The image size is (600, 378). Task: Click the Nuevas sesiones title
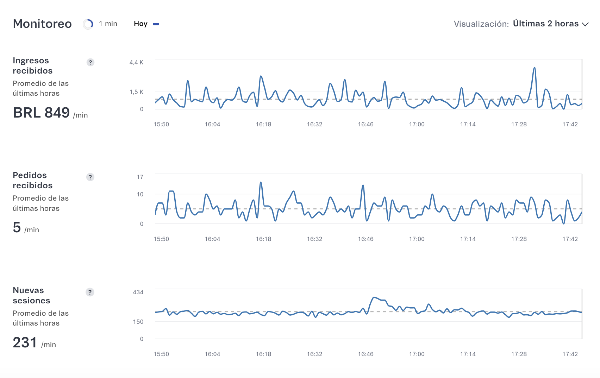32,295
